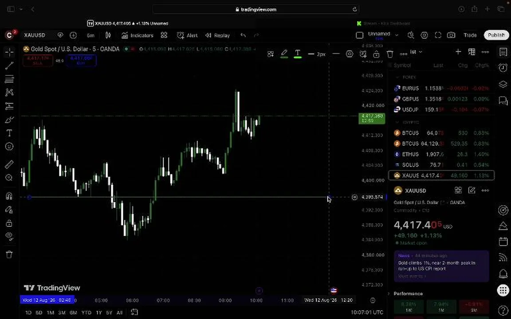This screenshot has width=511, height=319.
Task: Switch to the 1M date range
Action: tap(50, 312)
